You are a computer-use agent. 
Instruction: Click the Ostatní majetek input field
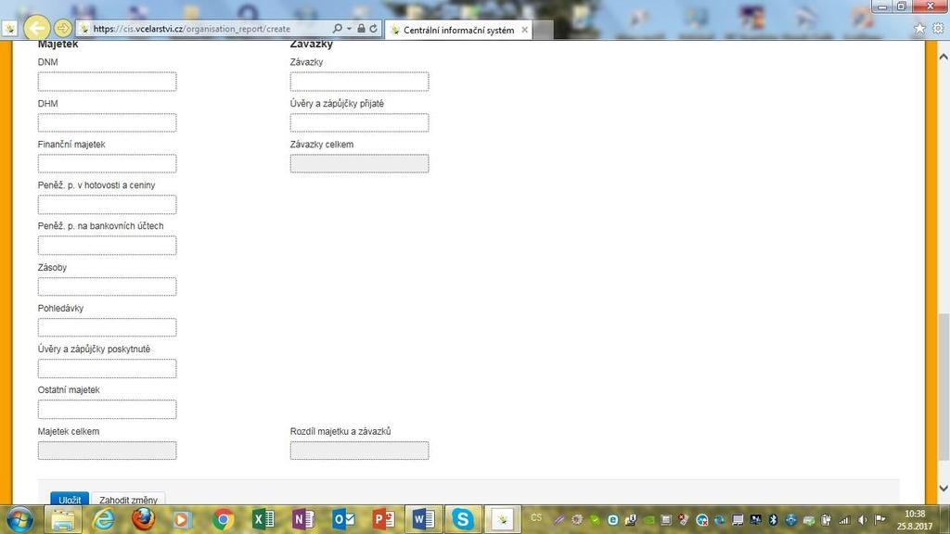pyautogui.click(x=108, y=409)
